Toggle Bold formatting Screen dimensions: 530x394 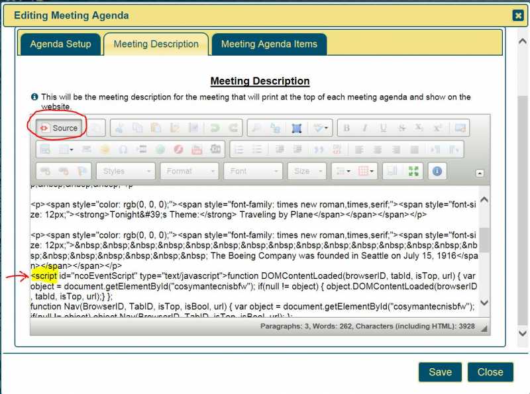[346, 128]
